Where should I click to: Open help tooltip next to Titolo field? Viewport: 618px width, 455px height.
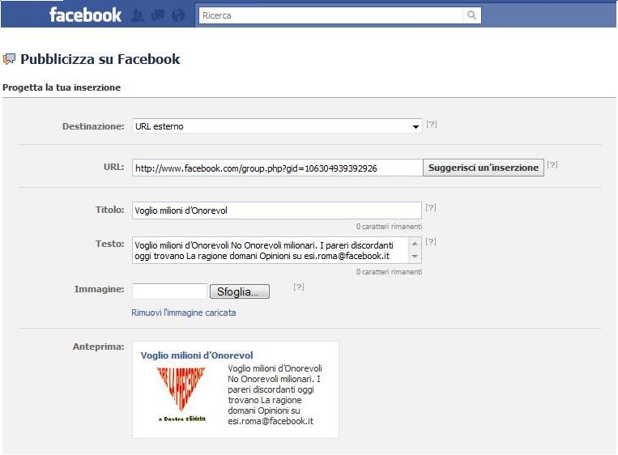tap(431, 207)
